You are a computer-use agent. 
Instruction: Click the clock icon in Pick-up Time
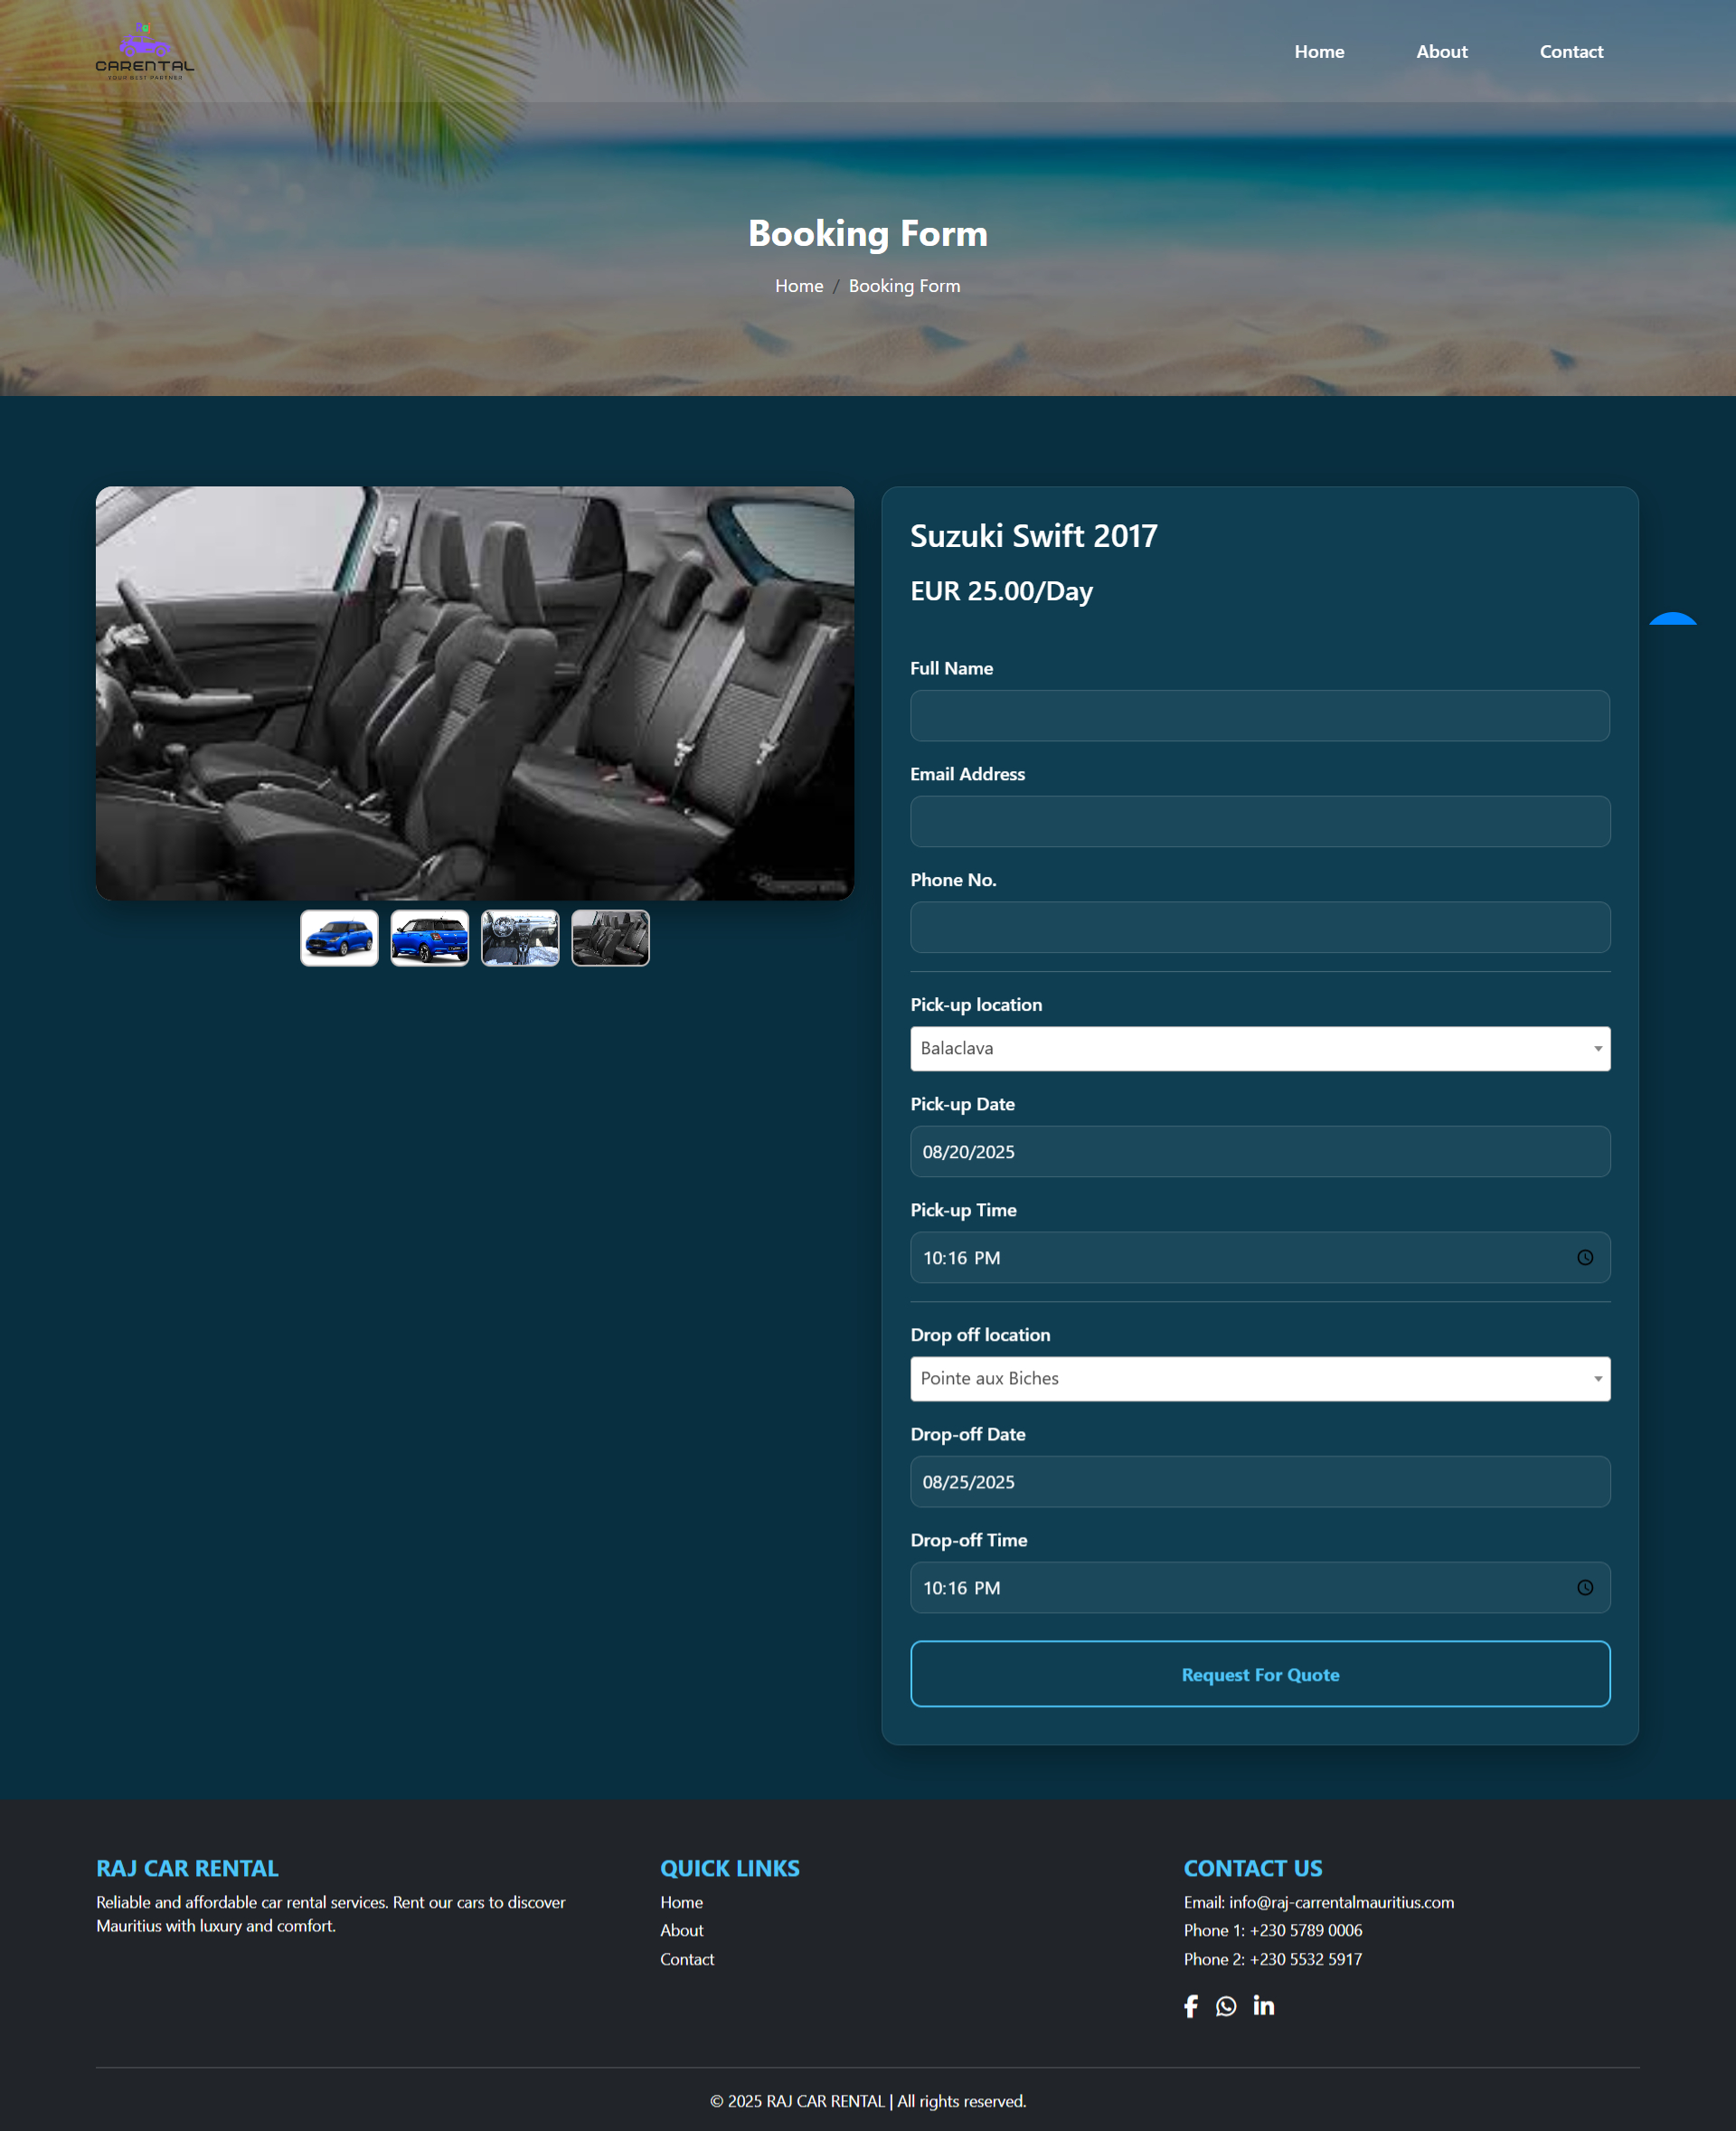(1587, 1258)
